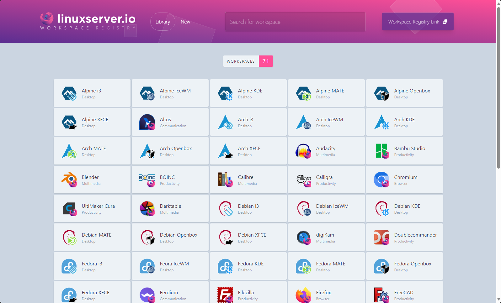
Task: Click the Workspaces 71 count badge
Action: 266,61
